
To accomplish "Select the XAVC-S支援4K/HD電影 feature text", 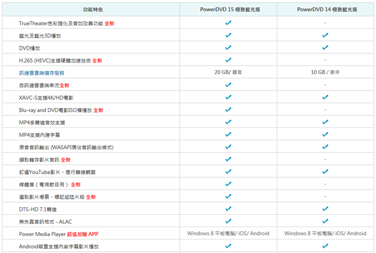I will click(46, 98).
